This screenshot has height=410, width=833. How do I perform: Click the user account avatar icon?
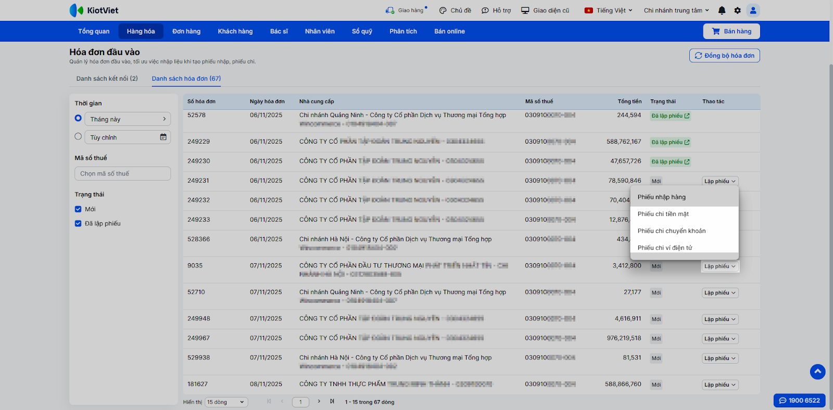pyautogui.click(x=753, y=10)
